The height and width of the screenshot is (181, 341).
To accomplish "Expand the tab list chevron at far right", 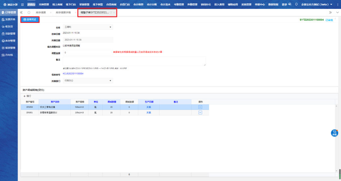I will [330, 12].
